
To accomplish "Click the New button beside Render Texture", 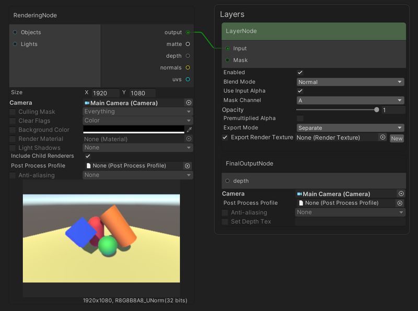I will 397,138.
